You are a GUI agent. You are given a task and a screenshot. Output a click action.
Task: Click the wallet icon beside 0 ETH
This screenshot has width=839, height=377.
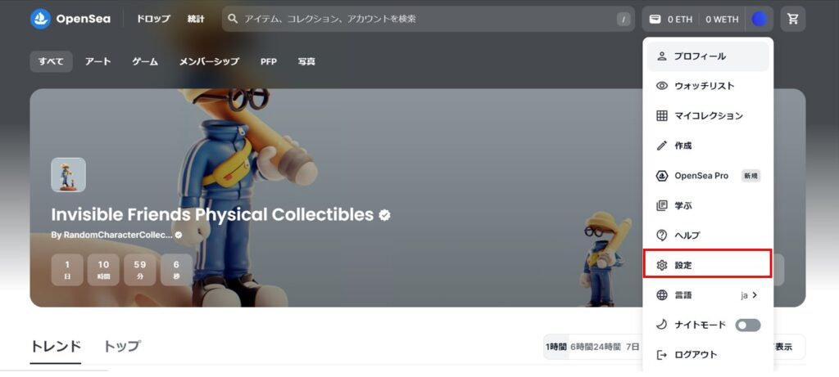(655, 20)
